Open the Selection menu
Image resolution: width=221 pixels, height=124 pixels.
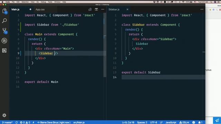25,2
